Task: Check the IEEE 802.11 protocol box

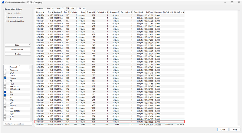Action: (5, 87)
